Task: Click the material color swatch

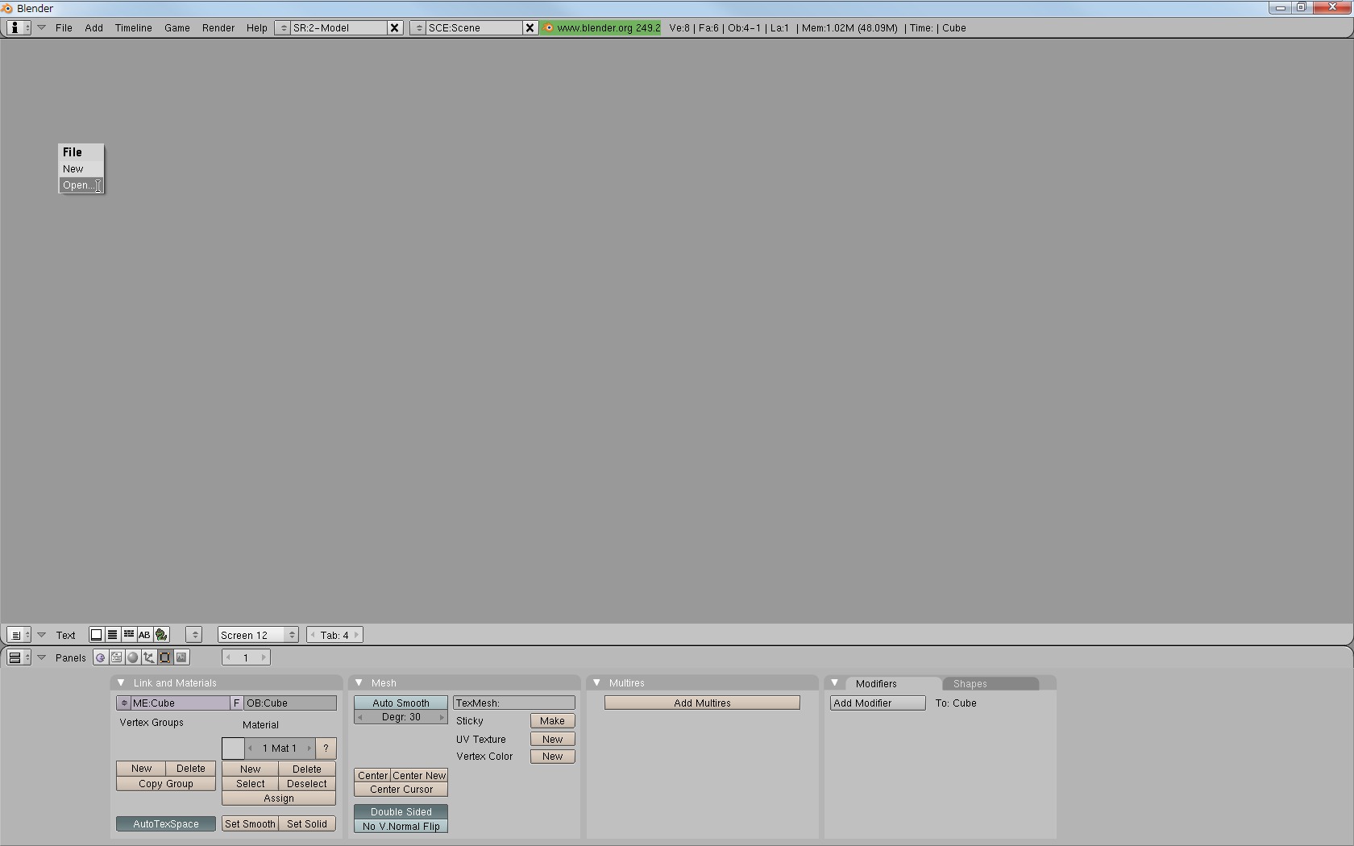Action: [x=233, y=749]
